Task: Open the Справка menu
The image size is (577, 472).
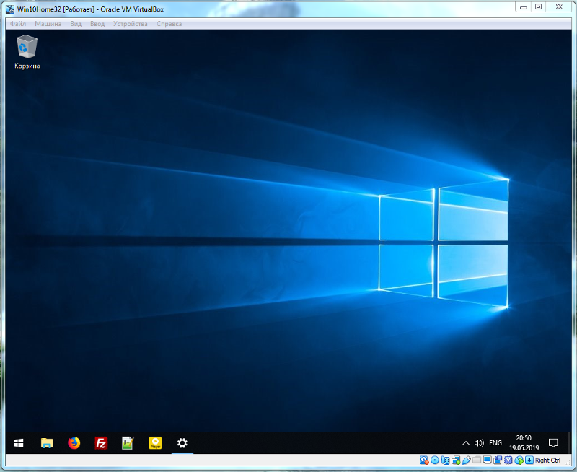Action: click(x=169, y=24)
